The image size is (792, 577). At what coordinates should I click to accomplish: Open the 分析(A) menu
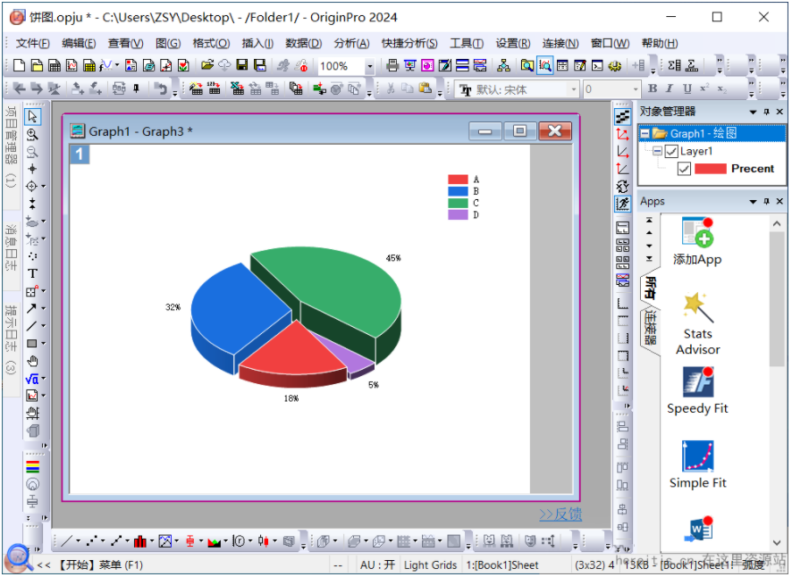[x=351, y=44]
